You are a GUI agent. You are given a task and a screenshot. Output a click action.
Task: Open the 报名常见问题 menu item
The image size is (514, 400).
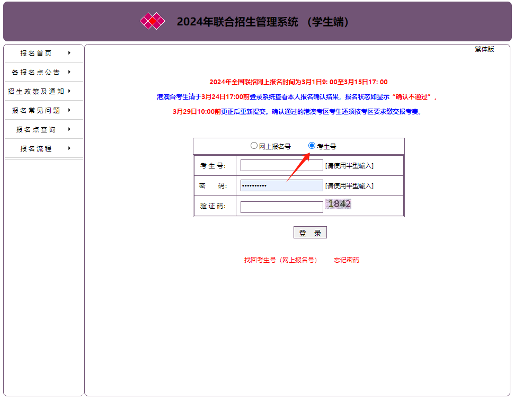point(36,110)
